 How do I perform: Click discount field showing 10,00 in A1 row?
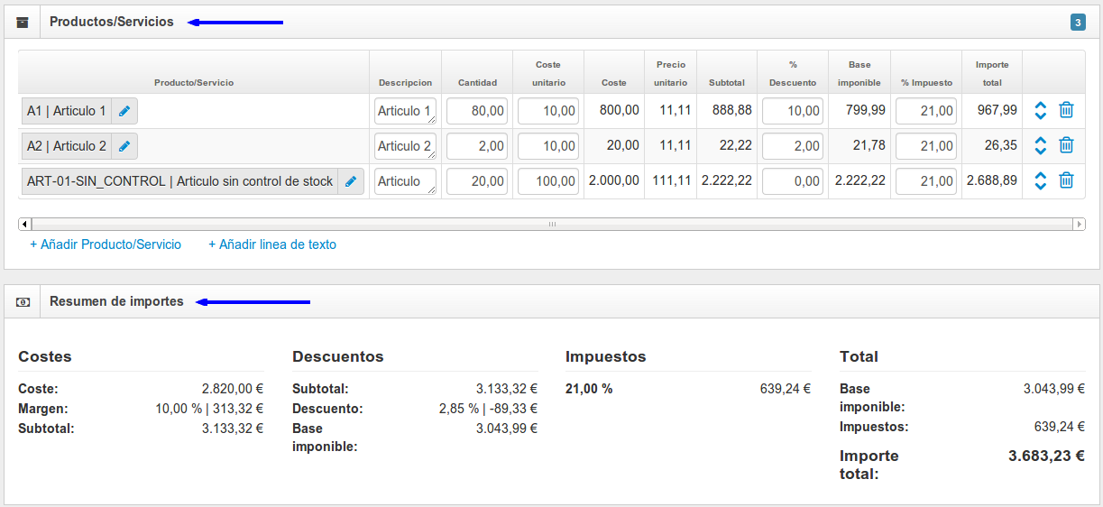click(793, 111)
